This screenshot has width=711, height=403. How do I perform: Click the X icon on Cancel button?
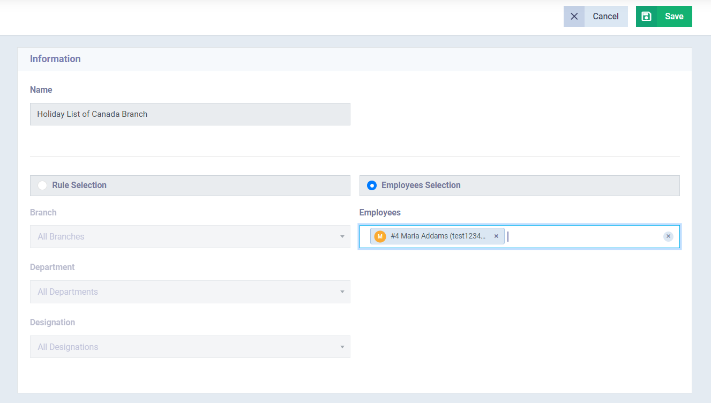574,17
